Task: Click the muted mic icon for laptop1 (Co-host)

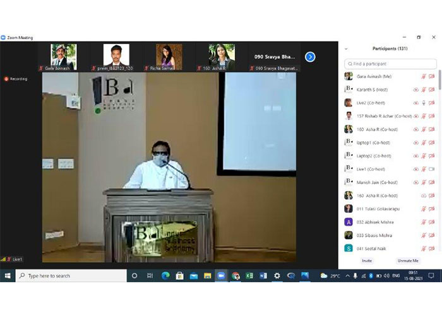Action: 424,142
